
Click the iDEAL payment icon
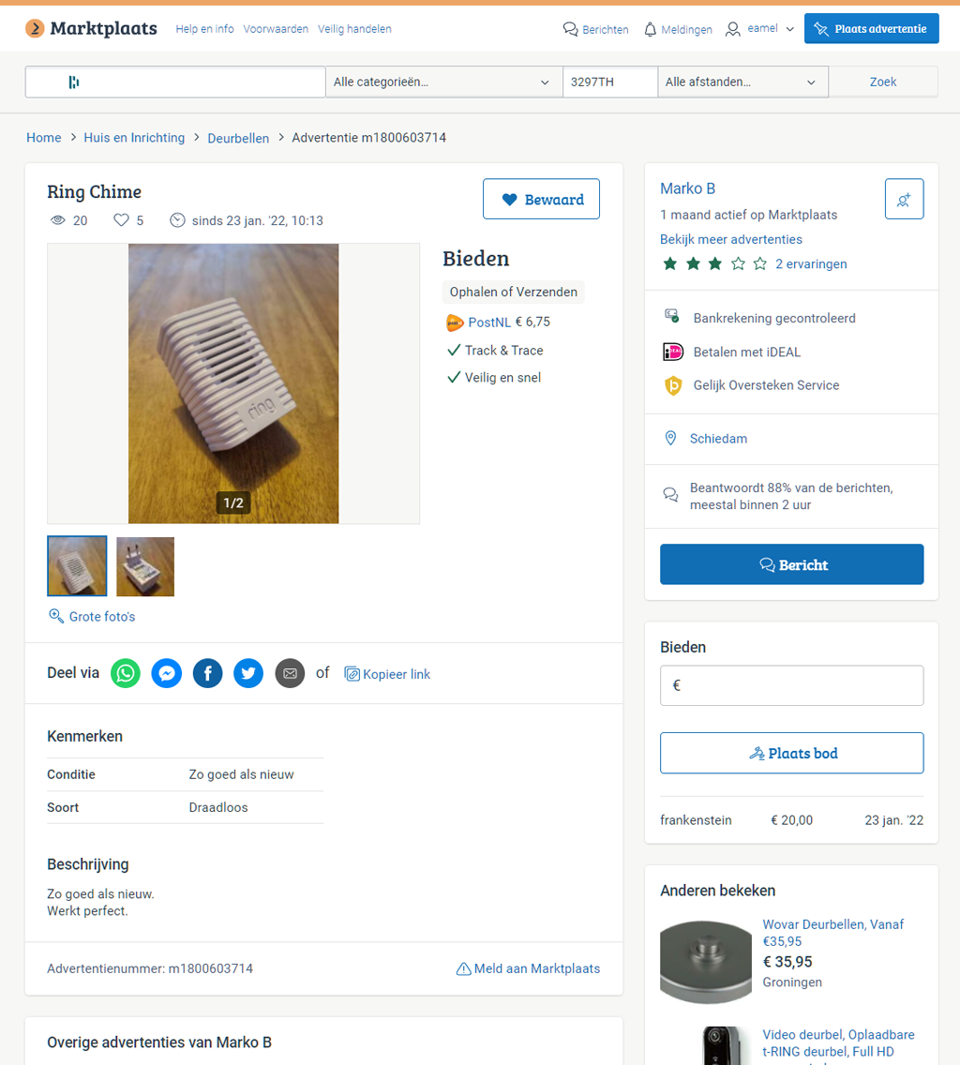[672, 352]
